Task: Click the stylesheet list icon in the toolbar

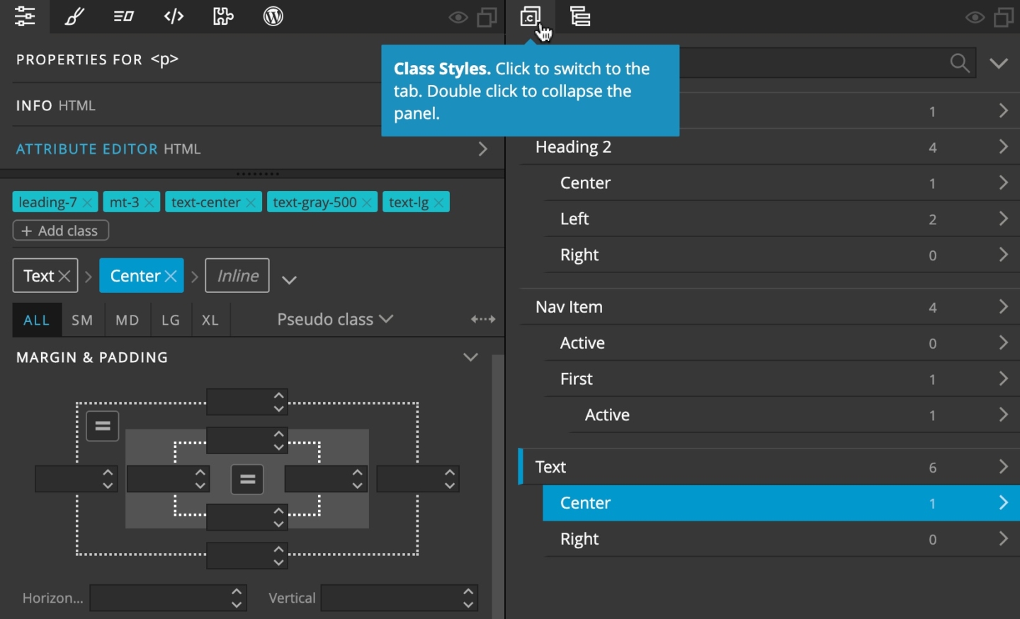Action: 123,16
